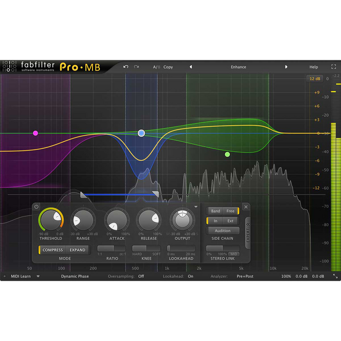Click the redo arrow icon
The image size is (341, 341).
click(x=136, y=67)
